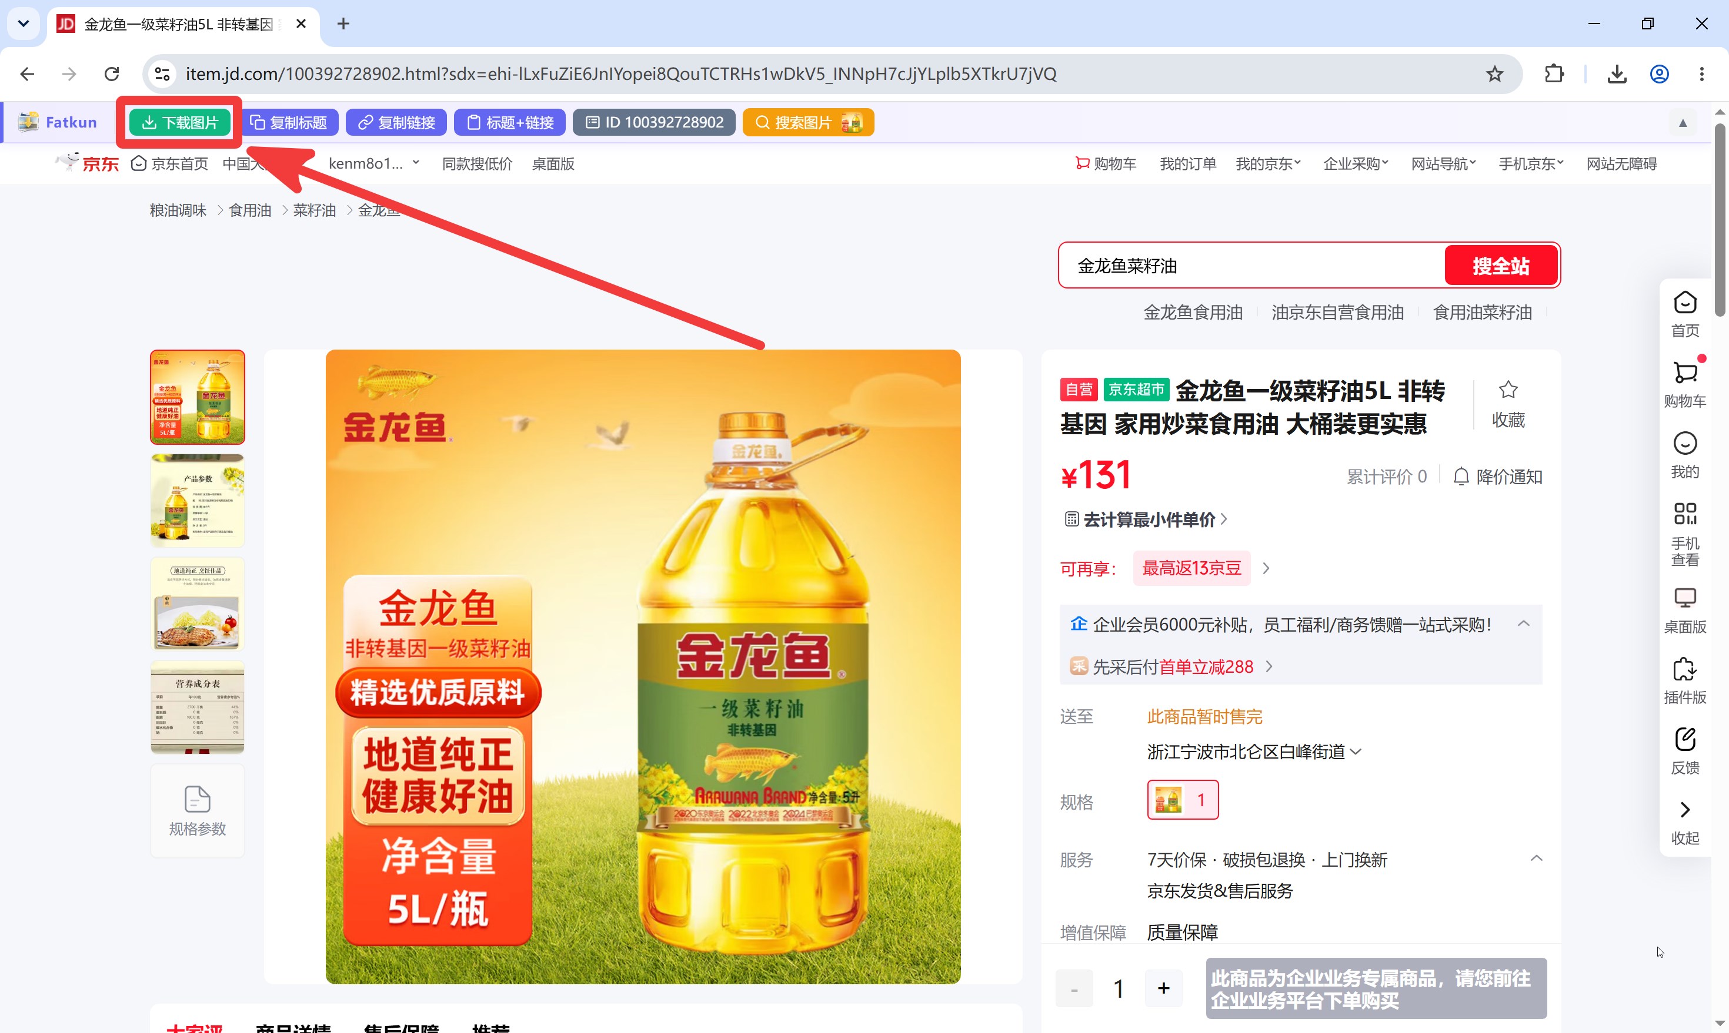Open 先采后付首单立减288 promotion

click(x=1171, y=667)
